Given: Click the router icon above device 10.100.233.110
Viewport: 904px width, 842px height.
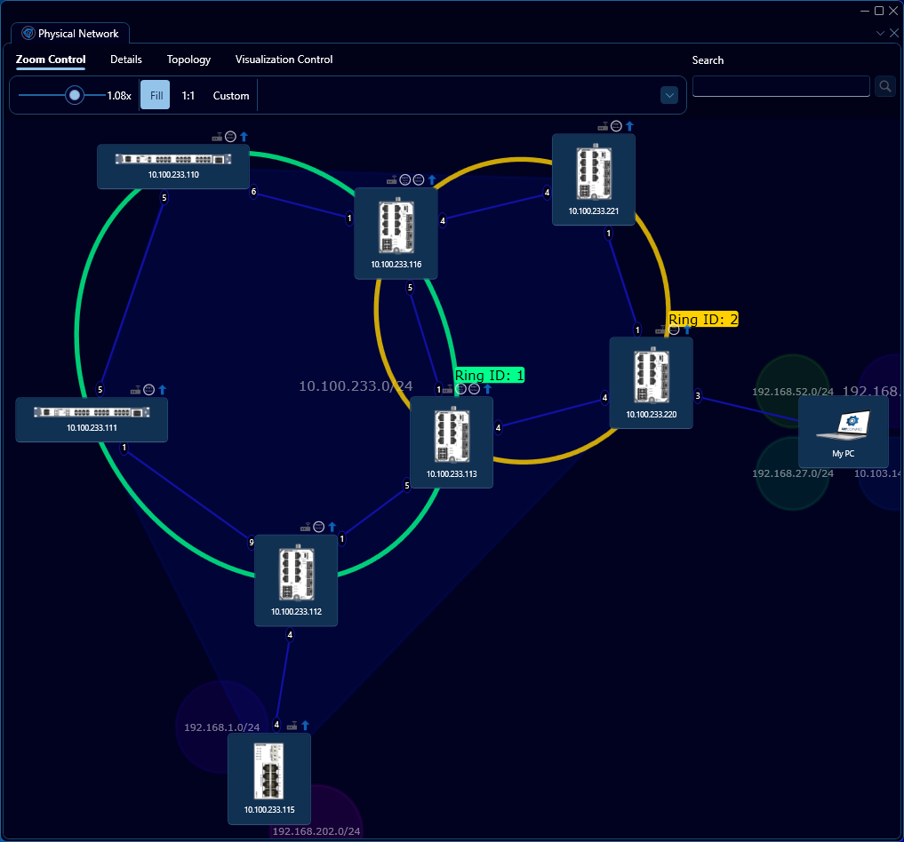Looking at the screenshot, I should (x=218, y=137).
